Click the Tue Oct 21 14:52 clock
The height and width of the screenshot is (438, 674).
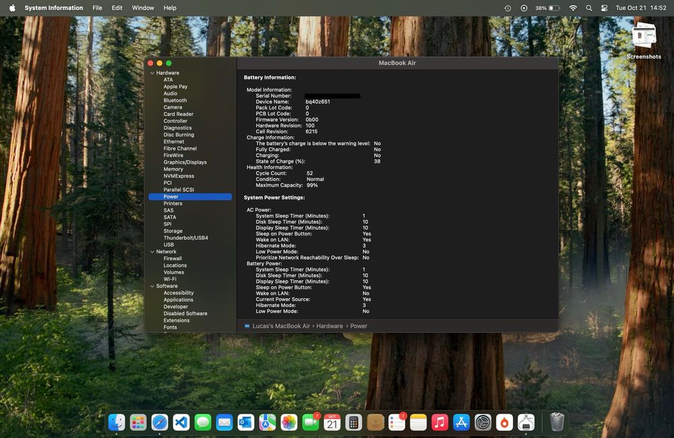pos(640,7)
